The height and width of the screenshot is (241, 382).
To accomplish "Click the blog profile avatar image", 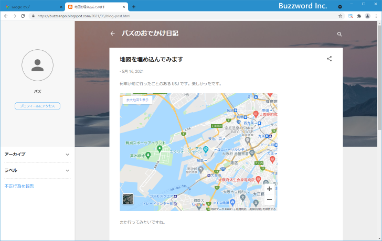I will click(x=38, y=65).
